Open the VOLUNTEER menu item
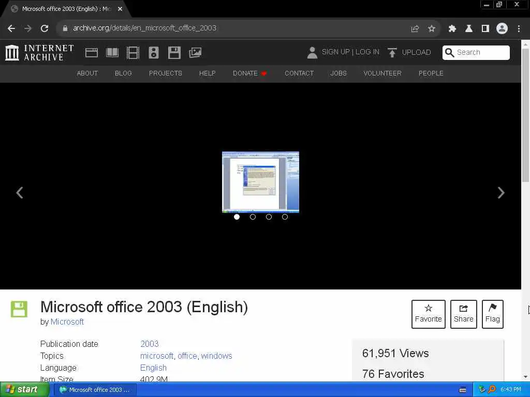This screenshot has width=530, height=397. (382, 73)
